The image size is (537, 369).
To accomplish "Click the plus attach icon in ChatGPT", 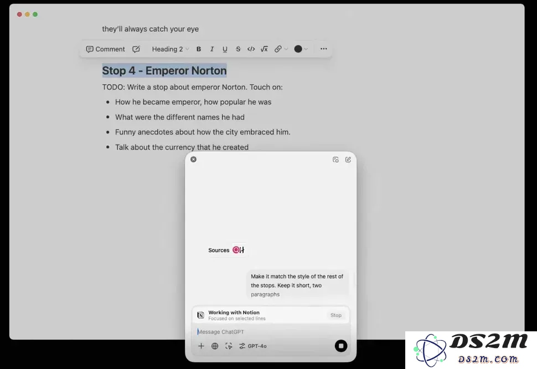I will (x=201, y=346).
